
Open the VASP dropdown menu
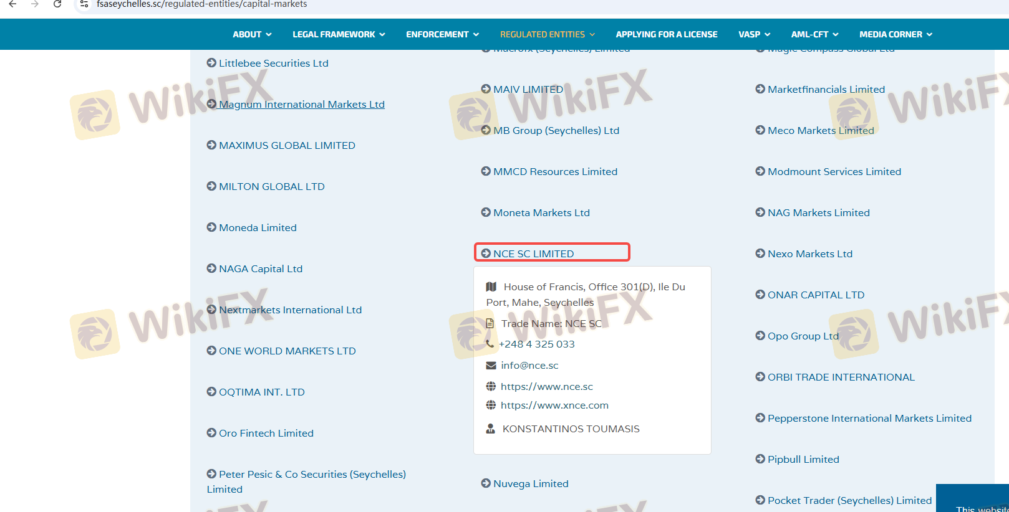754,34
